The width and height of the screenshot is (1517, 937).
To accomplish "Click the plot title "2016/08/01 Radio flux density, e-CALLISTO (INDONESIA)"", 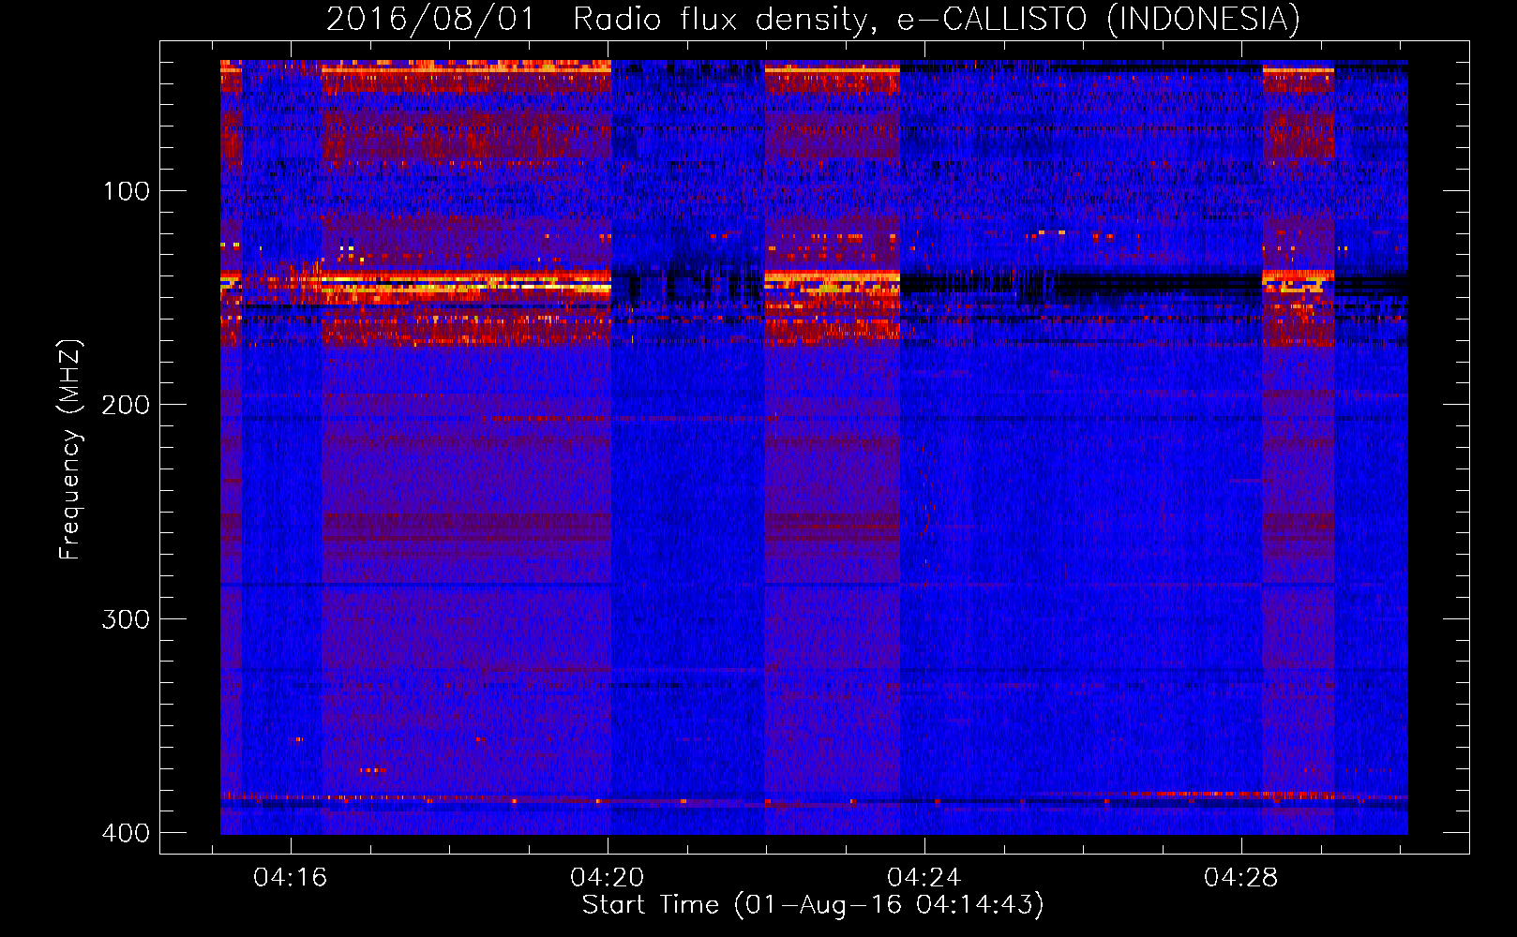I will point(813,20).
